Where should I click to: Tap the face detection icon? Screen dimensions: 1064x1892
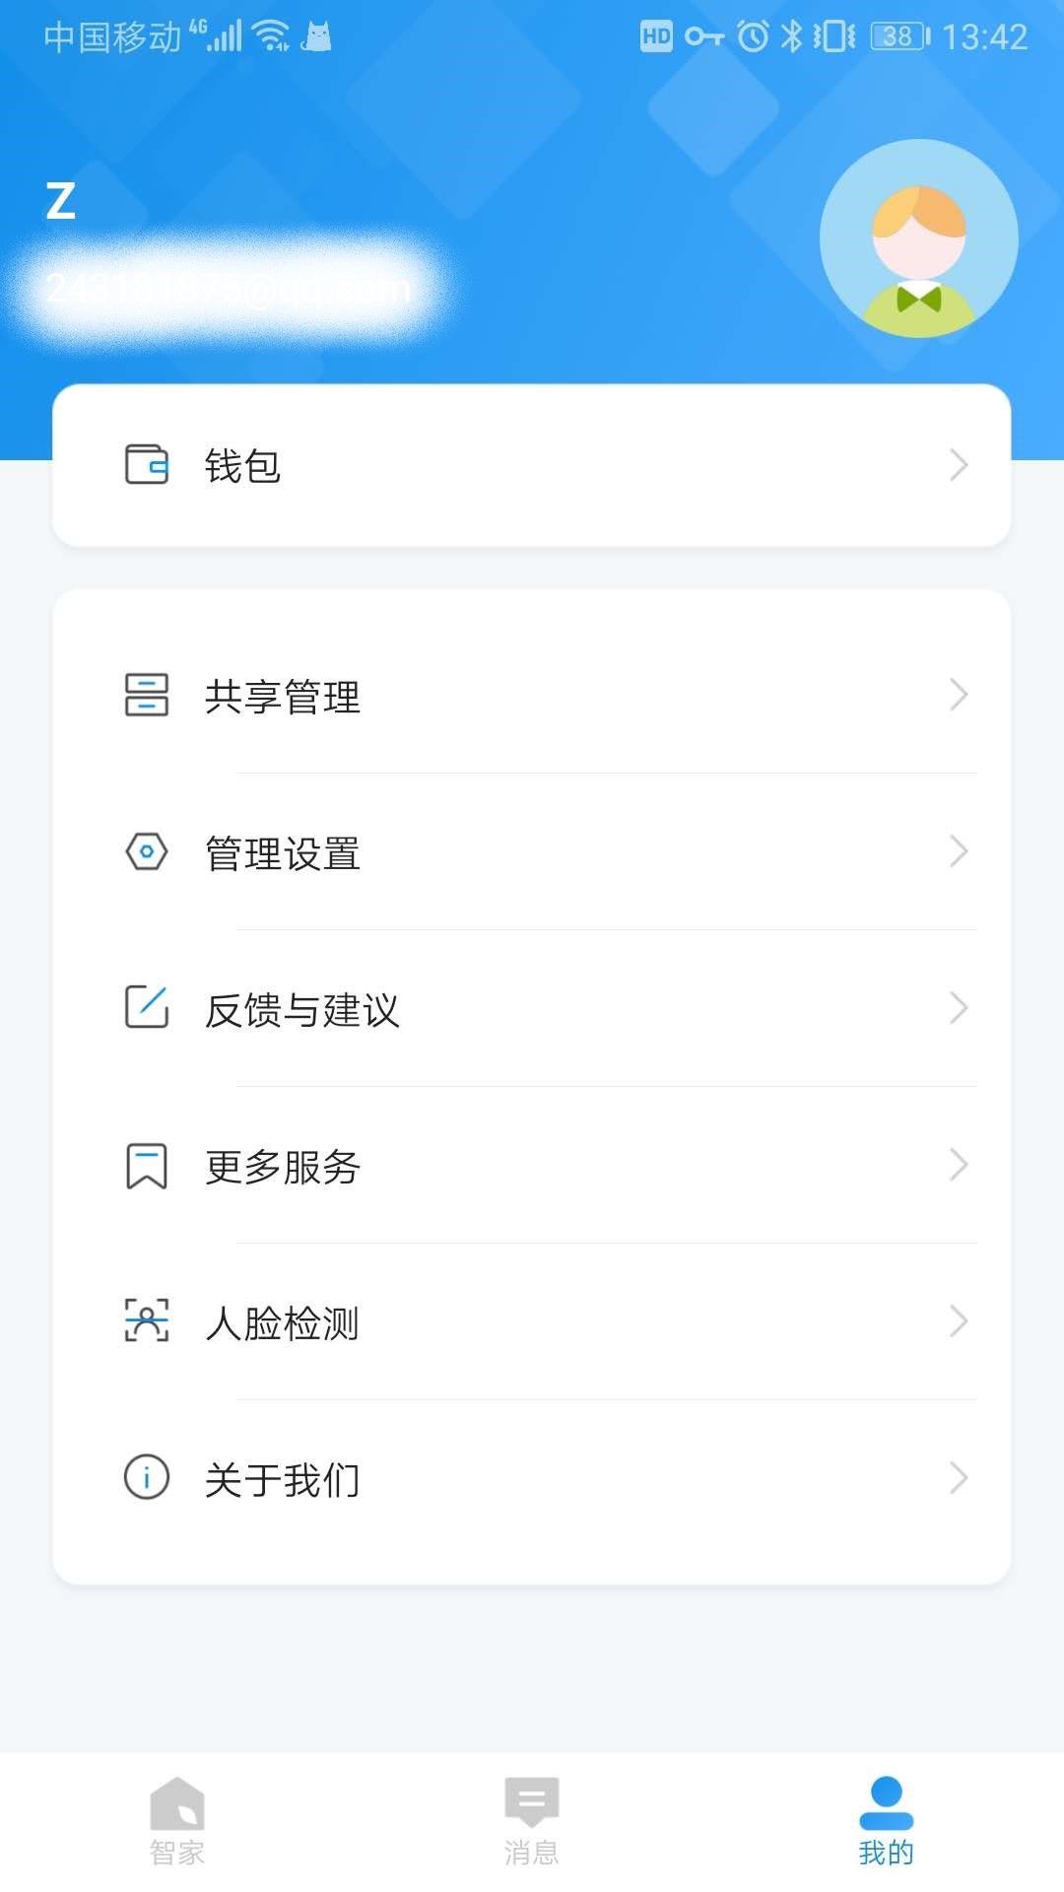147,1320
